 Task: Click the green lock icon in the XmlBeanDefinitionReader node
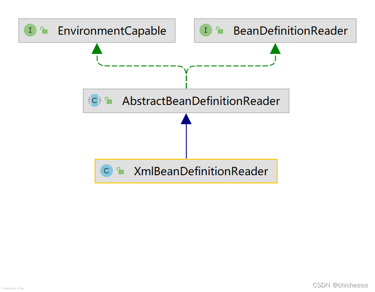coord(120,171)
